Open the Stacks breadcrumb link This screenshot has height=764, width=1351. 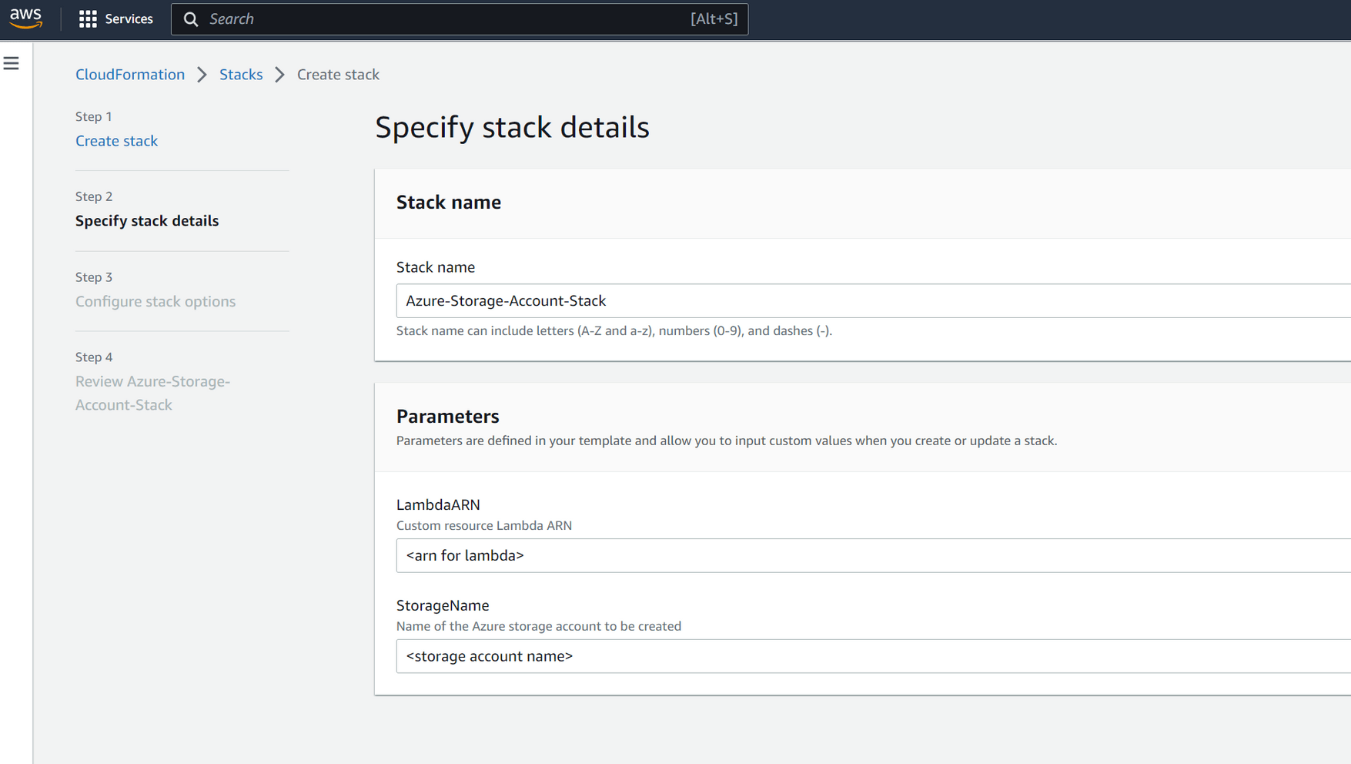[241, 74]
